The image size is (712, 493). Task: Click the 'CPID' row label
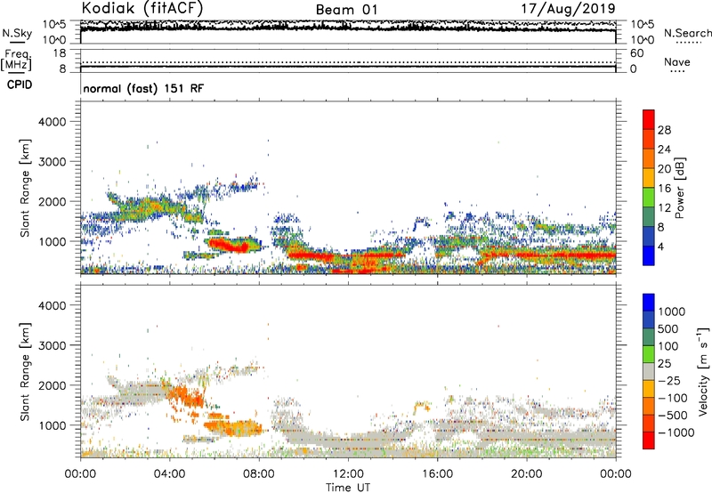click(20, 85)
